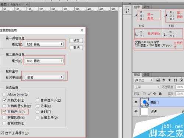Enable type layer filter (T) icon
184x138 pixels.
coord(170,80)
